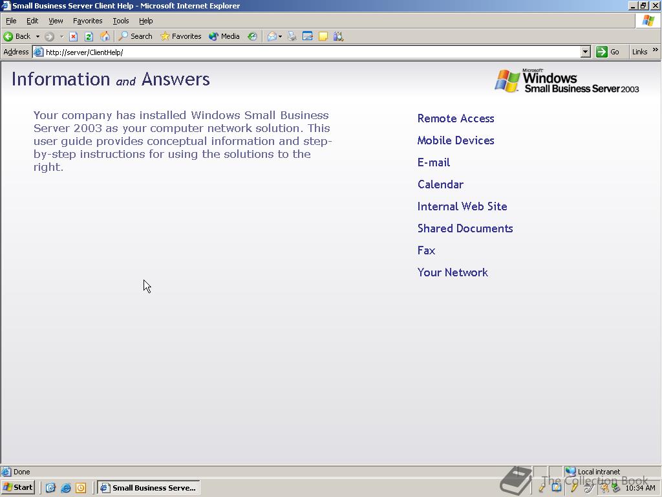Click the page icon in the Address bar

click(x=38, y=52)
